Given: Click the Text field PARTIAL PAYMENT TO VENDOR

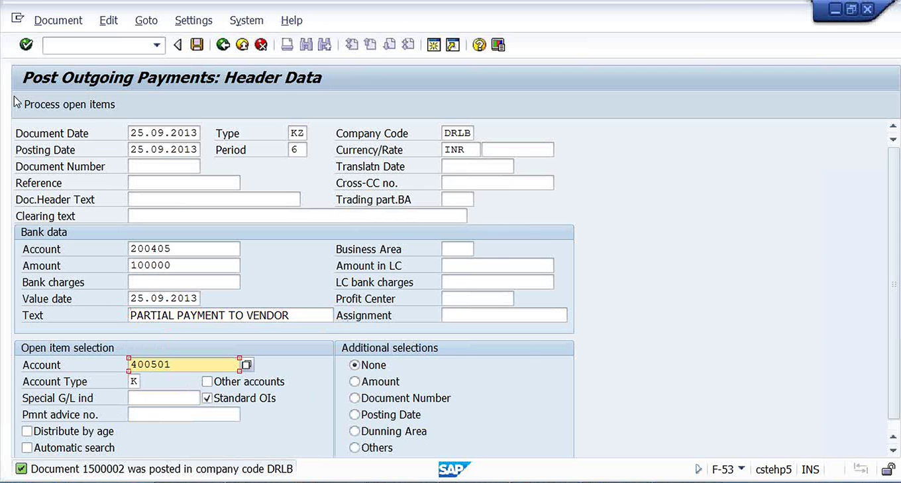Looking at the screenshot, I should click(x=231, y=315).
